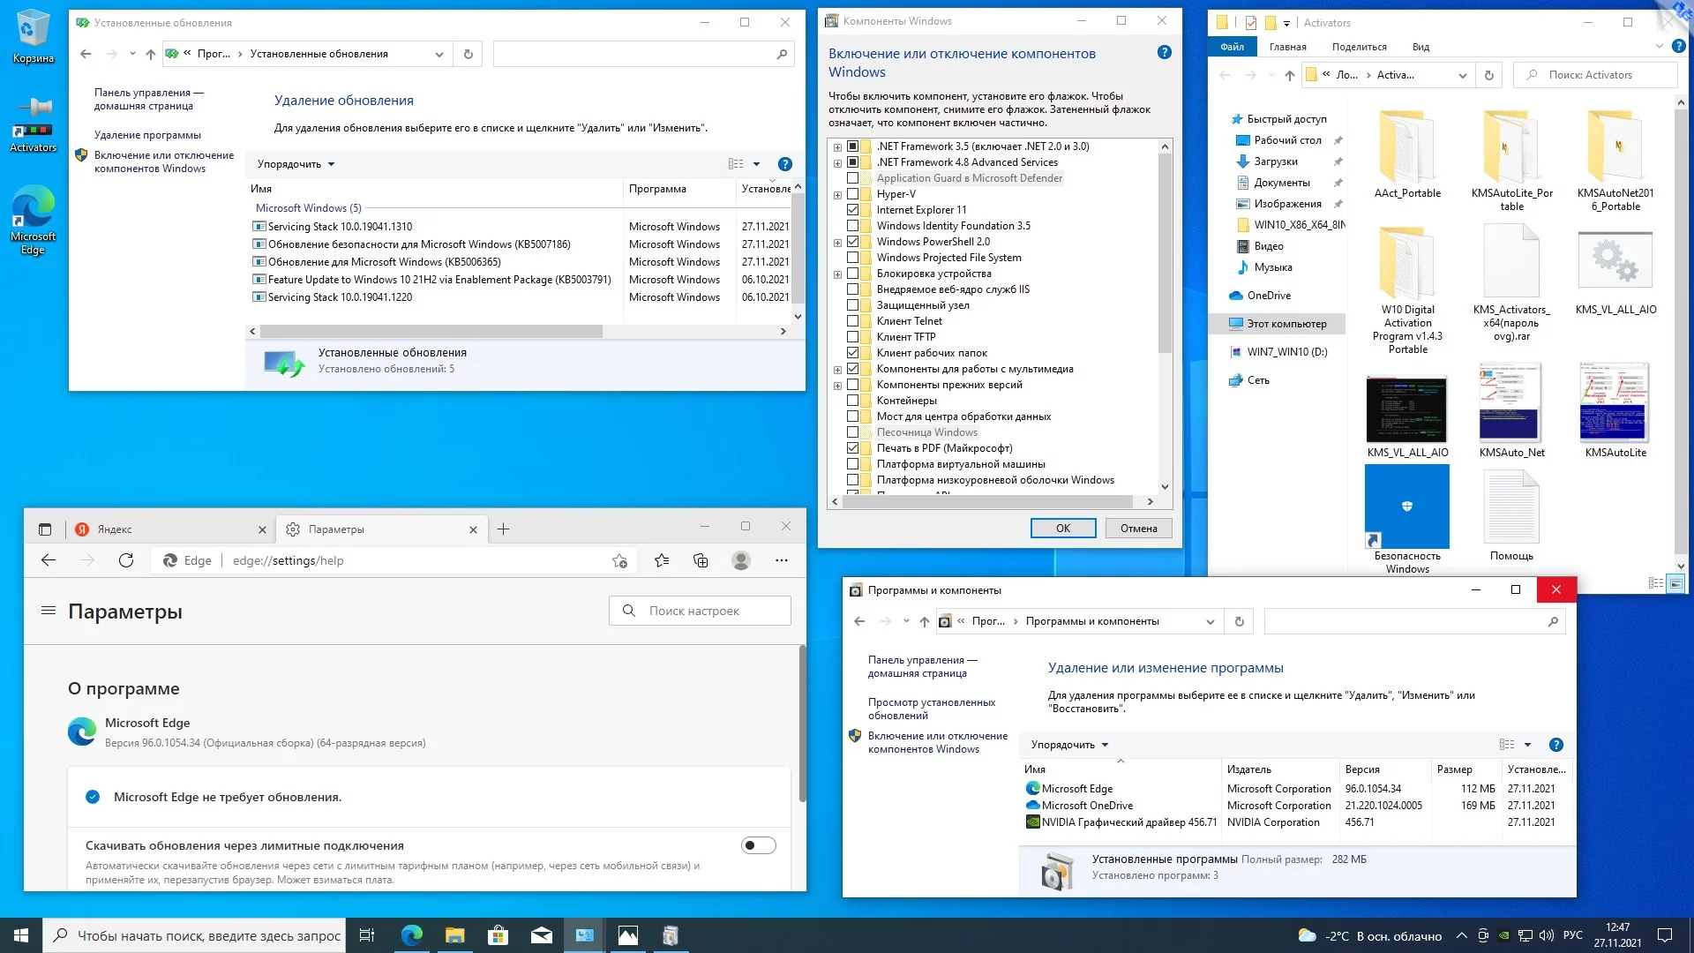Enable the Hyper-V component checkbox
Viewport: 1694px width, 953px height.
tap(852, 194)
